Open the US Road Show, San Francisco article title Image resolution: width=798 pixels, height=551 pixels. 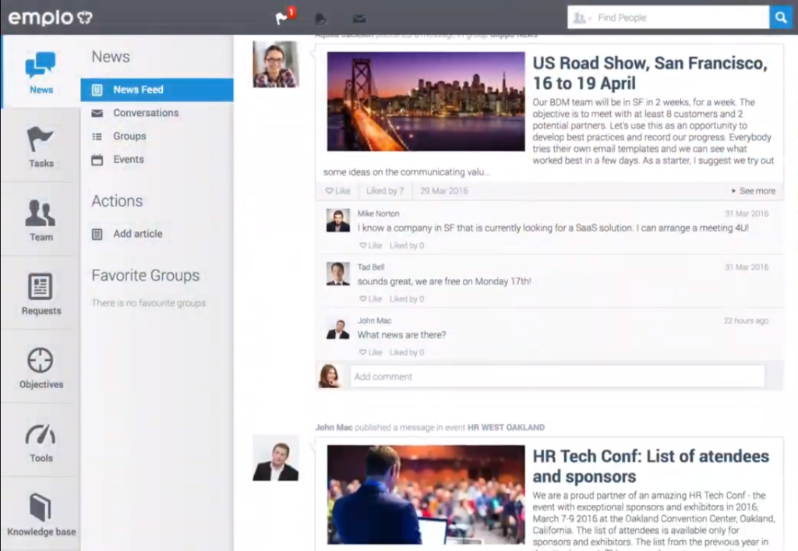coord(650,72)
